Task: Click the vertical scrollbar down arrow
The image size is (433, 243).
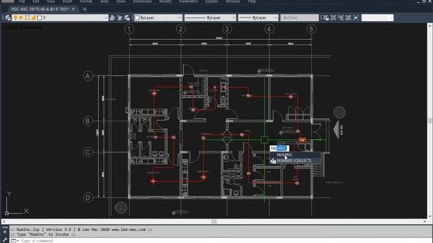Action: tap(430, 216)
